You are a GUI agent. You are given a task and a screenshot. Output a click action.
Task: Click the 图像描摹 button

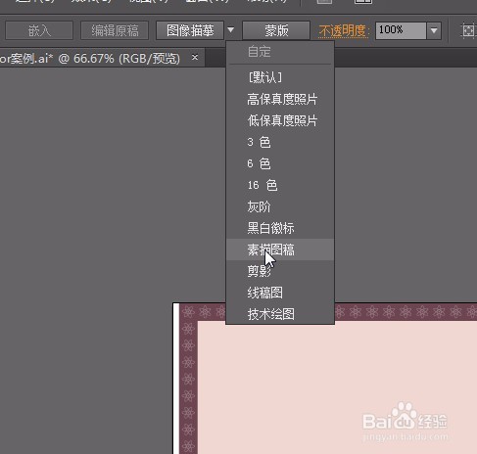(x=190, y=30)
